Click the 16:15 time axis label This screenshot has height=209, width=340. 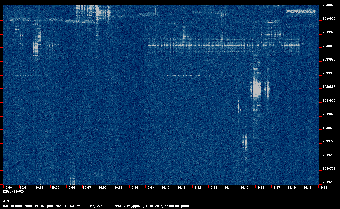click(x=244, y=187)
